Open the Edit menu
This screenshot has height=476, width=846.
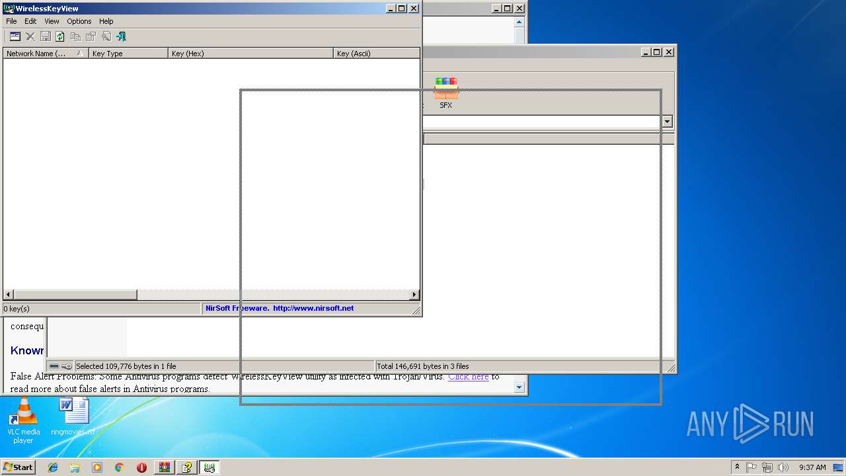[x=30, y=21]
